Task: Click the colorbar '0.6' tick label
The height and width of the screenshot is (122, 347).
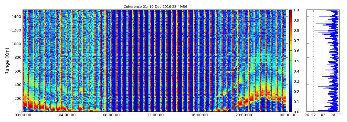Action: tap(297, 51)
